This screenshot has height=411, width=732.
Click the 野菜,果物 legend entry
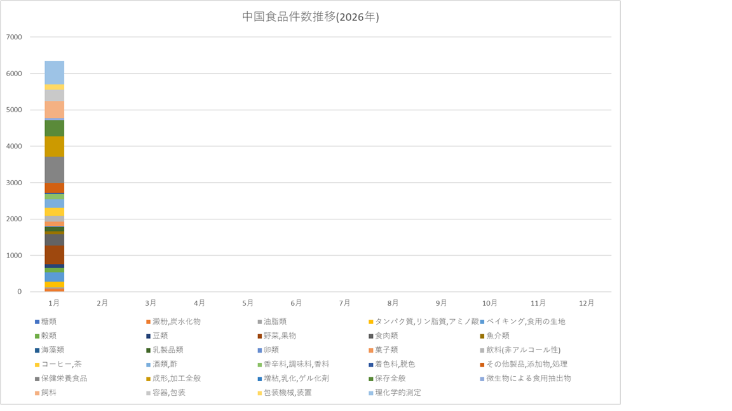[x=280, y=336]
